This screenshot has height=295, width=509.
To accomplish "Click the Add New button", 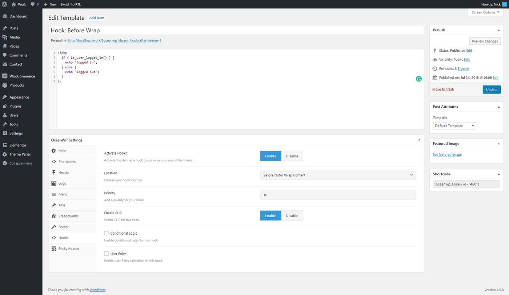I will coord(96,18).
